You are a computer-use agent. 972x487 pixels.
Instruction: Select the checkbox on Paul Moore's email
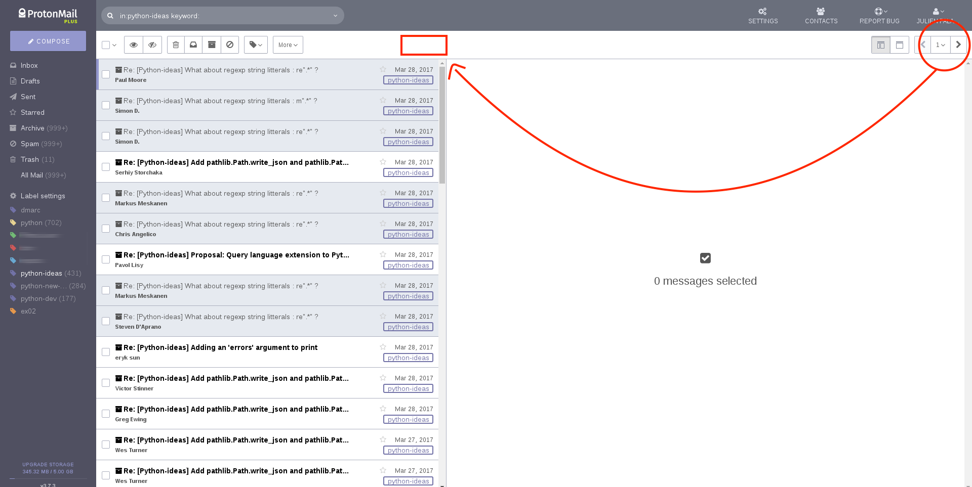(106, 74)
